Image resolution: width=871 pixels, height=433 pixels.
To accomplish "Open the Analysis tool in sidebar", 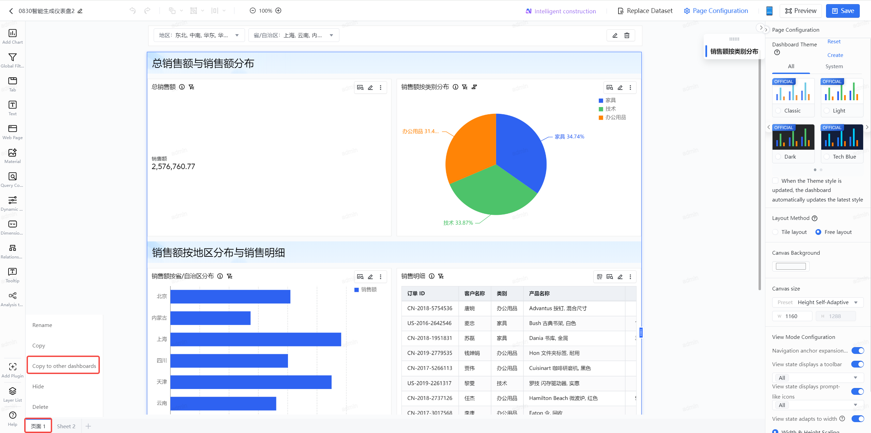I will pos(13,299).
